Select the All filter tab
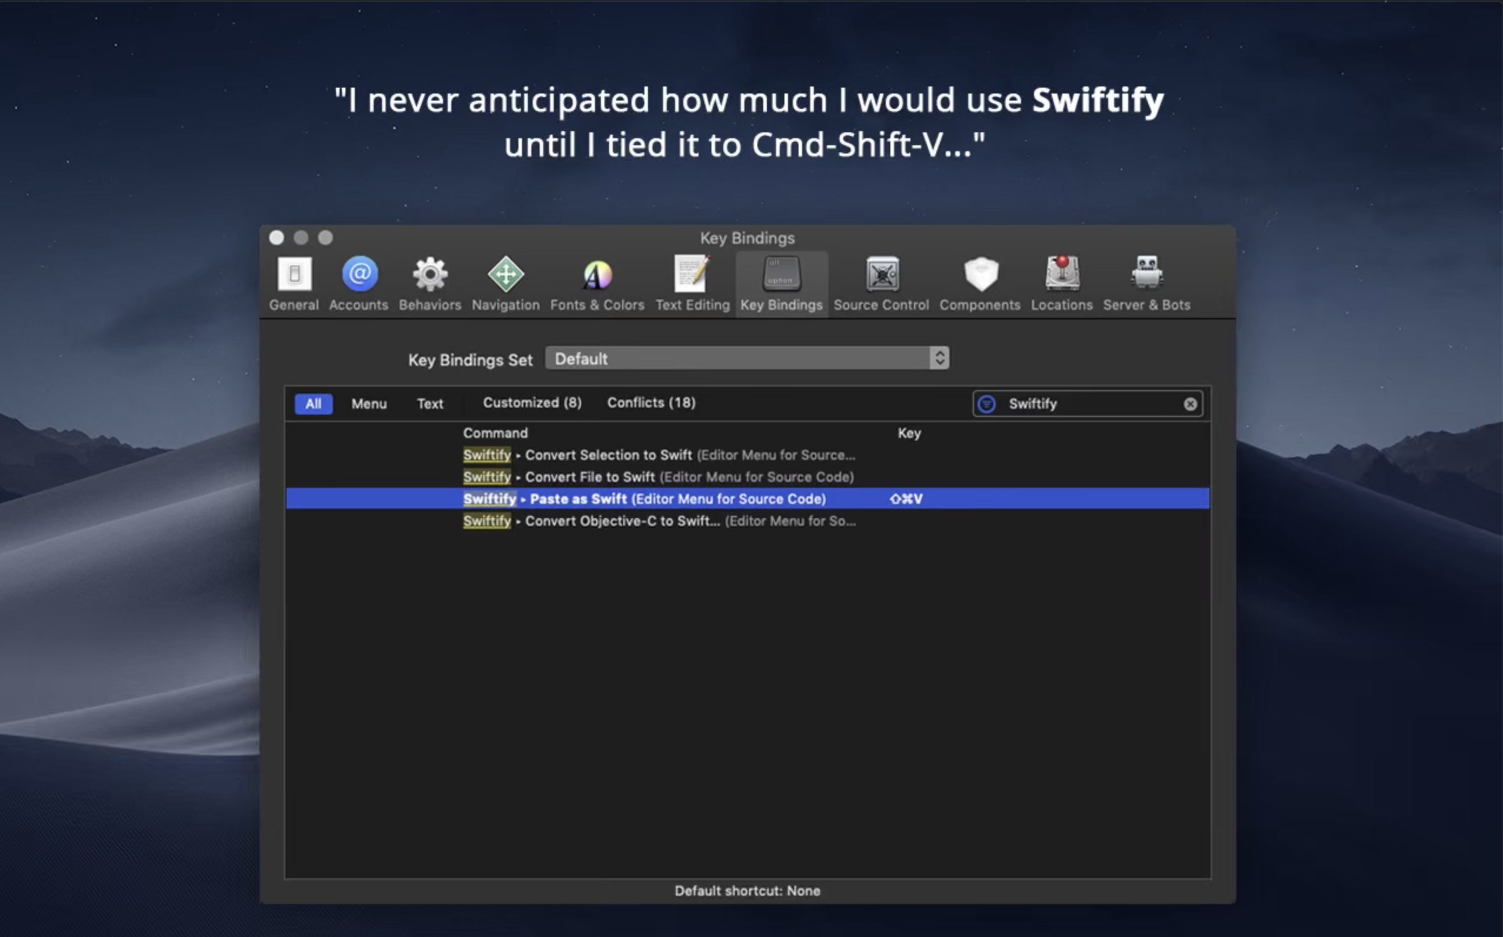1503x937 pixels. click(x=313, y=404)
